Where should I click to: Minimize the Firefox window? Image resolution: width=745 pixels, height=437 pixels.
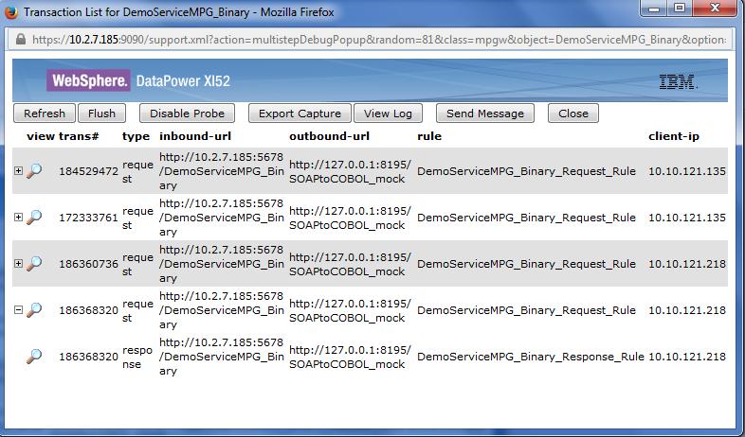(x=654, y=9)
